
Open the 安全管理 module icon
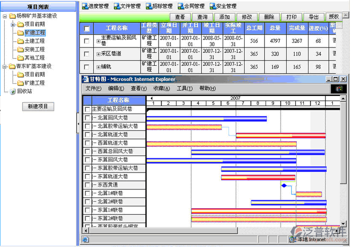(x=213, y=6)
